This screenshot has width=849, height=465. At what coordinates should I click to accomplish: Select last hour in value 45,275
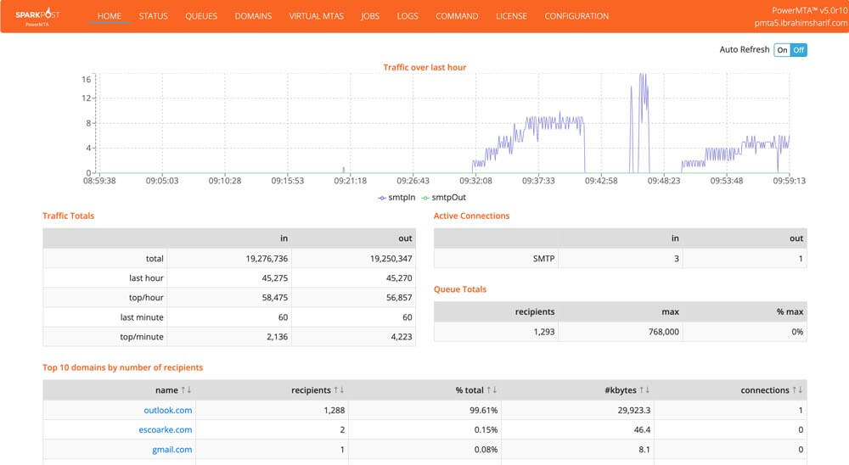275,278
